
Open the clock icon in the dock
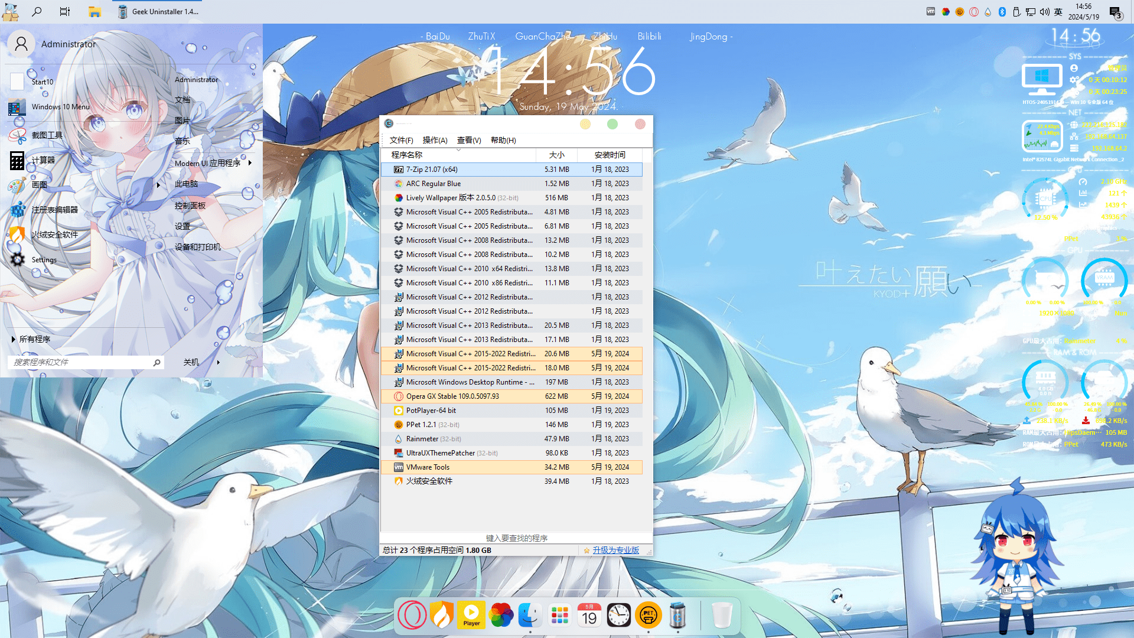click(618, 615)
